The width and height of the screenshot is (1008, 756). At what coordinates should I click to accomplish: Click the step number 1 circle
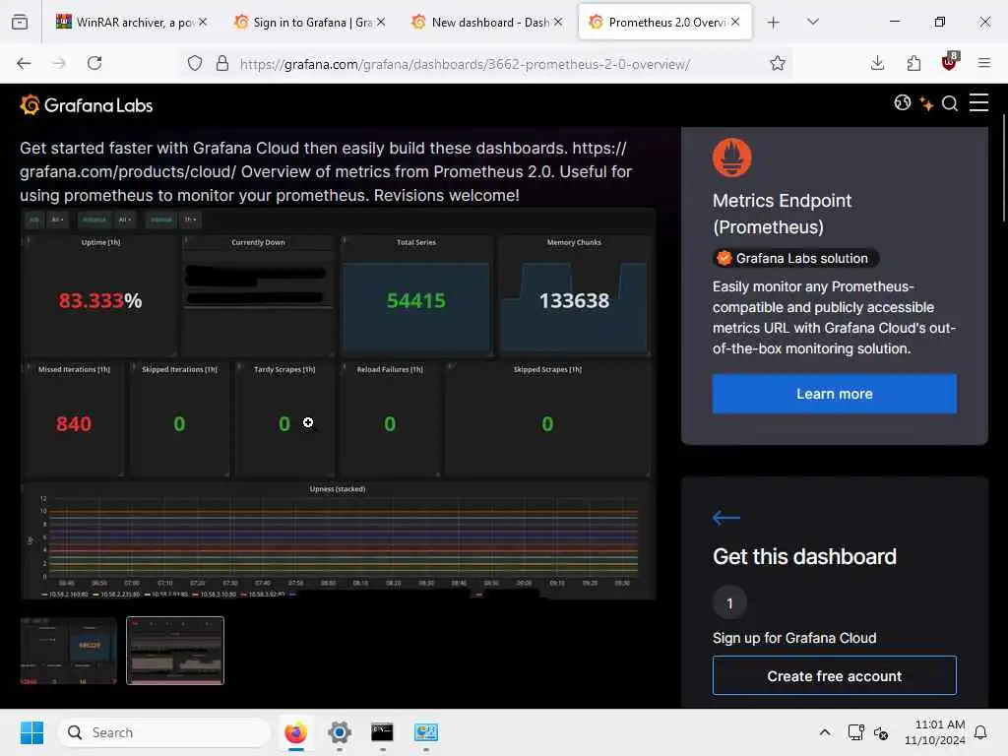[x=729, y=603]
